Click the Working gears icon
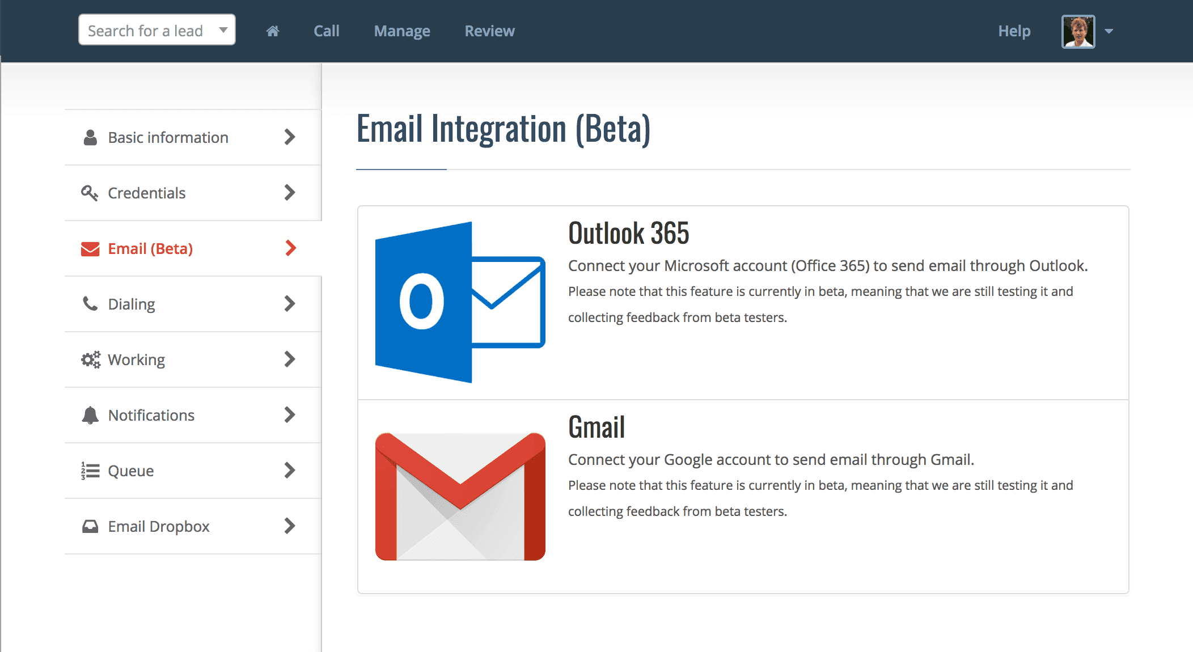 click(x=90, y=359)
